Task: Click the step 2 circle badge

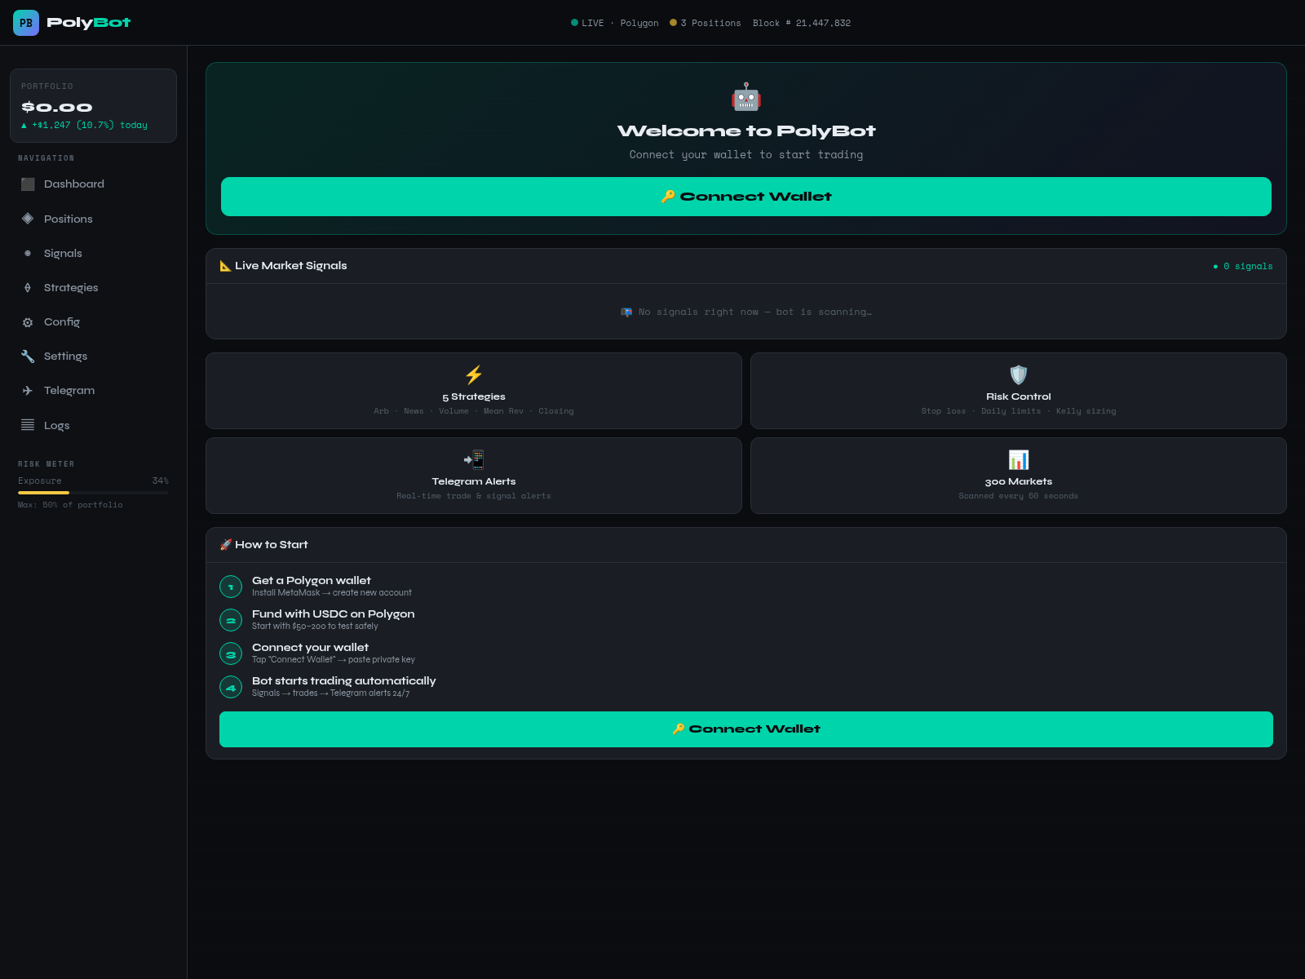Action: coord(231,620)
